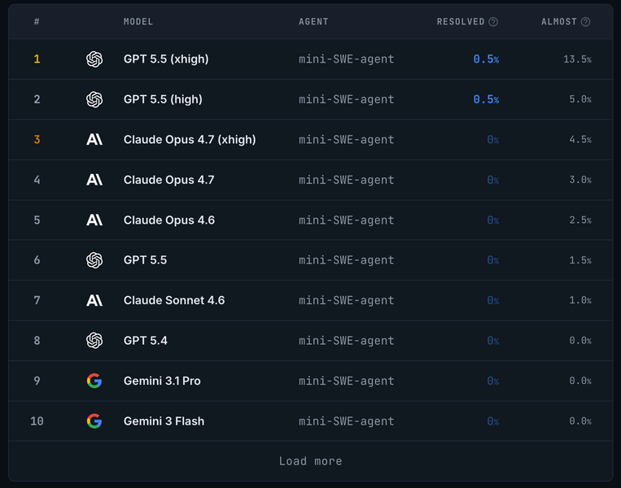Viewport: 621px width, 488px height.
Task: Click the Anthropic logo beside Claude Opus 4.6
Action: 94,220
